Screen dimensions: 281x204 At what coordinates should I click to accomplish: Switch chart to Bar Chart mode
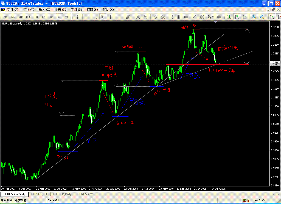coord(229,17)
